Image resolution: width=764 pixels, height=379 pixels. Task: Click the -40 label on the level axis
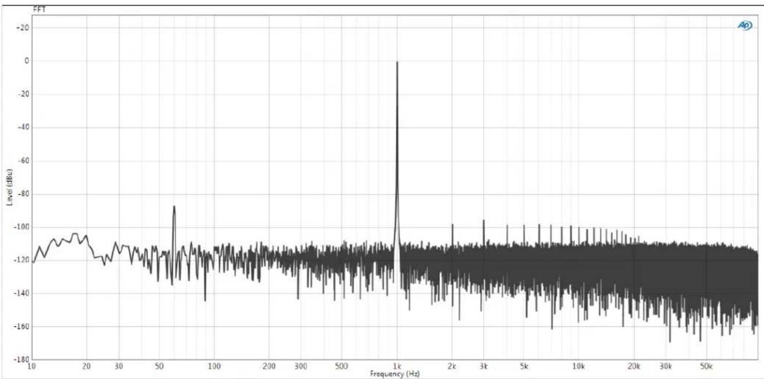(24, 127)
